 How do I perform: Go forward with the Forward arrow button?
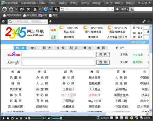11,9
